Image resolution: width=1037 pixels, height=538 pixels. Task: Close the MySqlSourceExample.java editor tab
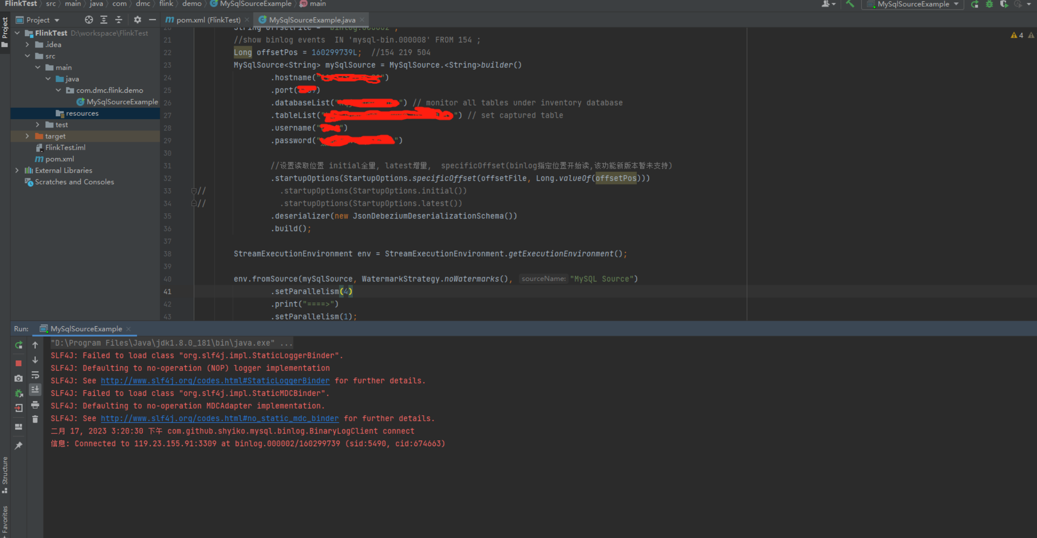362,20
